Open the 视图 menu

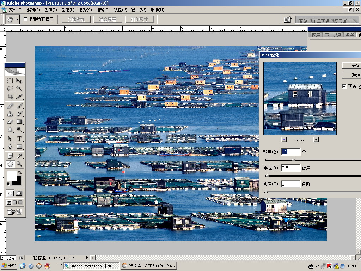pyautogui.click(x=120, y=10)
